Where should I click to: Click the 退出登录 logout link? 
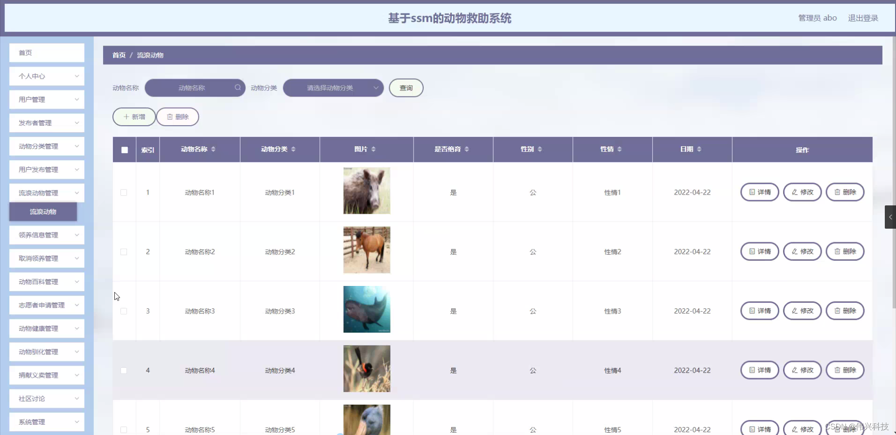point(863,18)
